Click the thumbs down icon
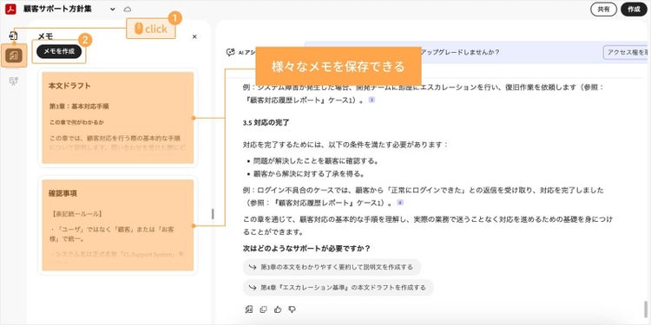Screen dimensions: 651x325 coord(293,309)
